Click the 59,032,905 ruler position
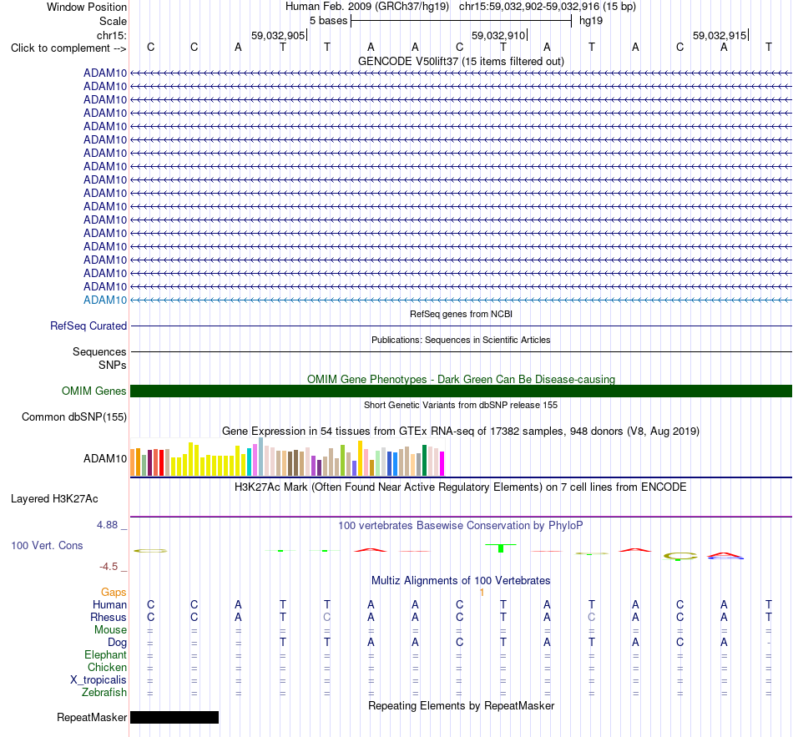 coord(278,35)
